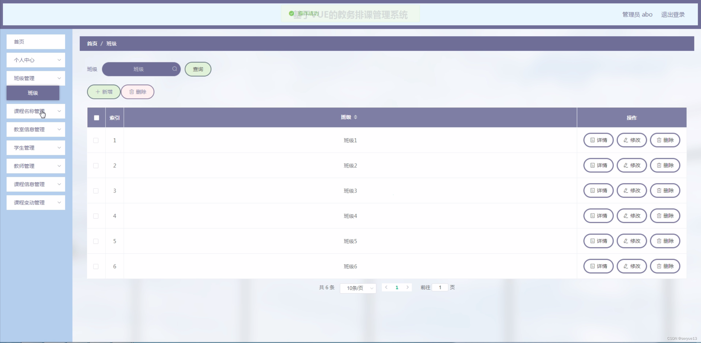This screenshot has height=343, width=701.
Task: Click 删除 trash button for 班级6 row
Action: (665, 266)
